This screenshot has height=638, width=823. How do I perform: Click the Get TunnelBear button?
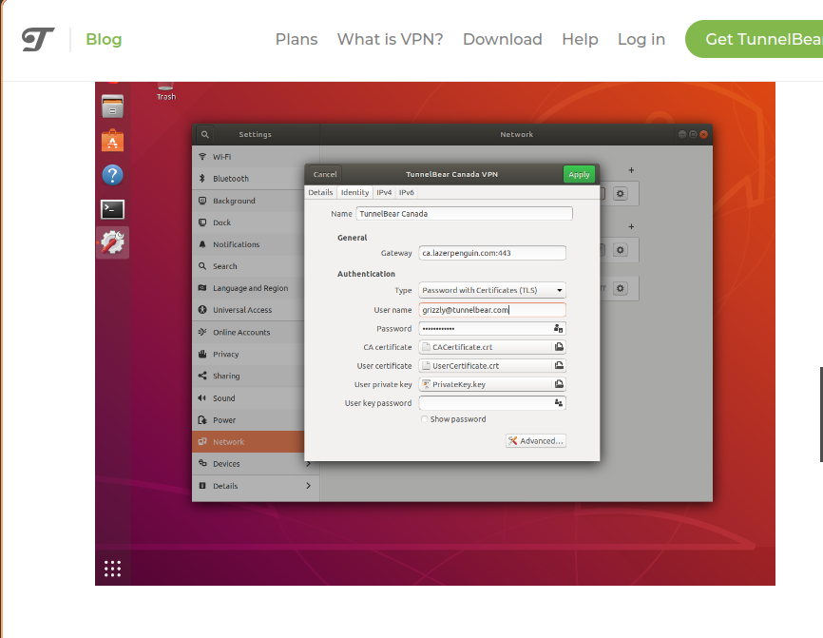click(755, 39)
